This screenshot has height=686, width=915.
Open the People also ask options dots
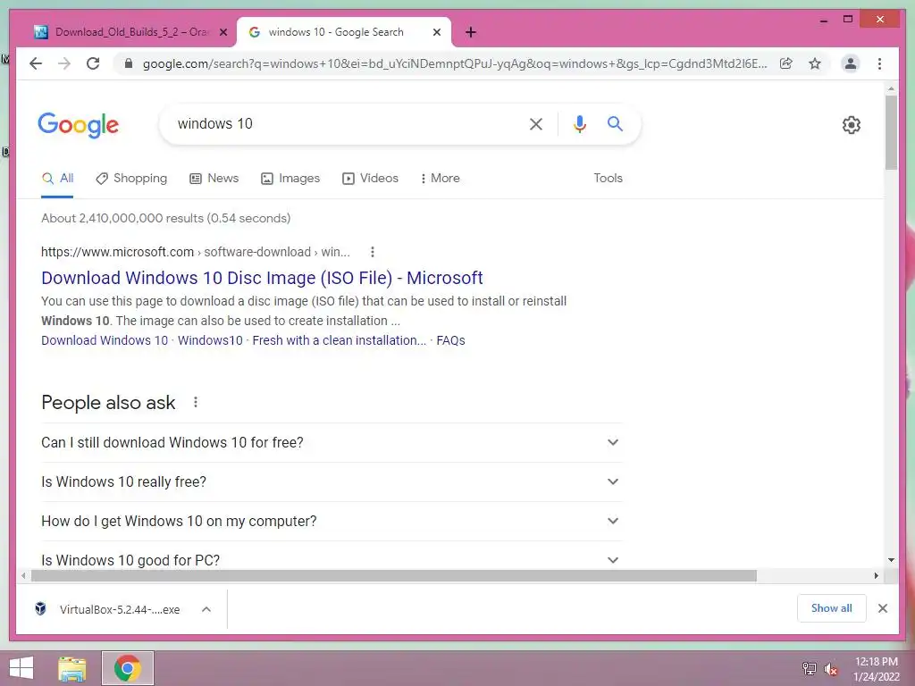(x=196, y=403)
